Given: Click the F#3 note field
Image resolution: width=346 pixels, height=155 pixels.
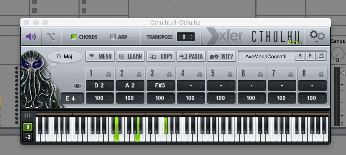Looking at the screenshot, I should [x=161, y=85].
